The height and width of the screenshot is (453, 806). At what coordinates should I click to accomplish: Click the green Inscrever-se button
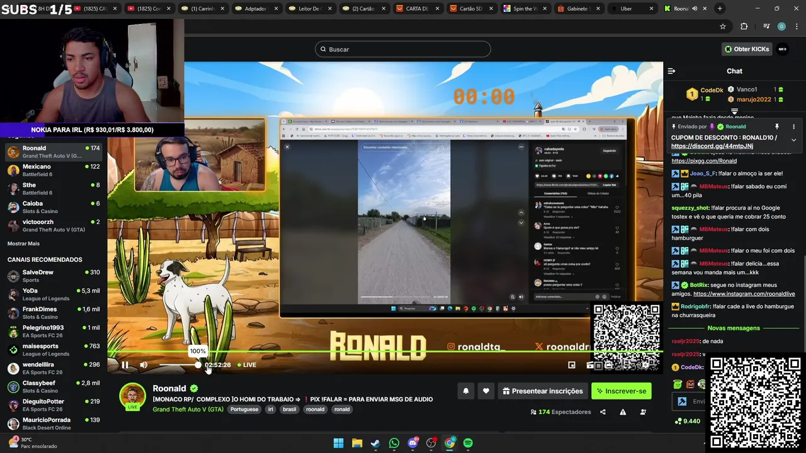622,391
